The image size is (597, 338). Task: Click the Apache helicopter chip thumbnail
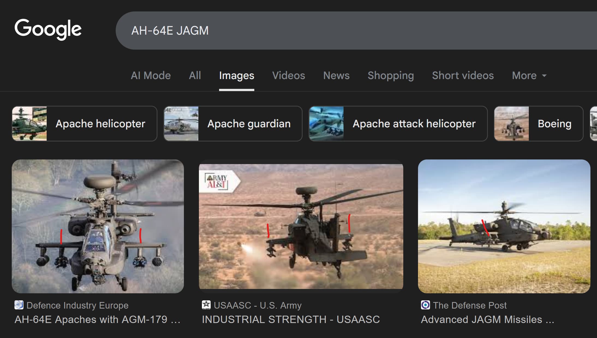pos(29,124)
